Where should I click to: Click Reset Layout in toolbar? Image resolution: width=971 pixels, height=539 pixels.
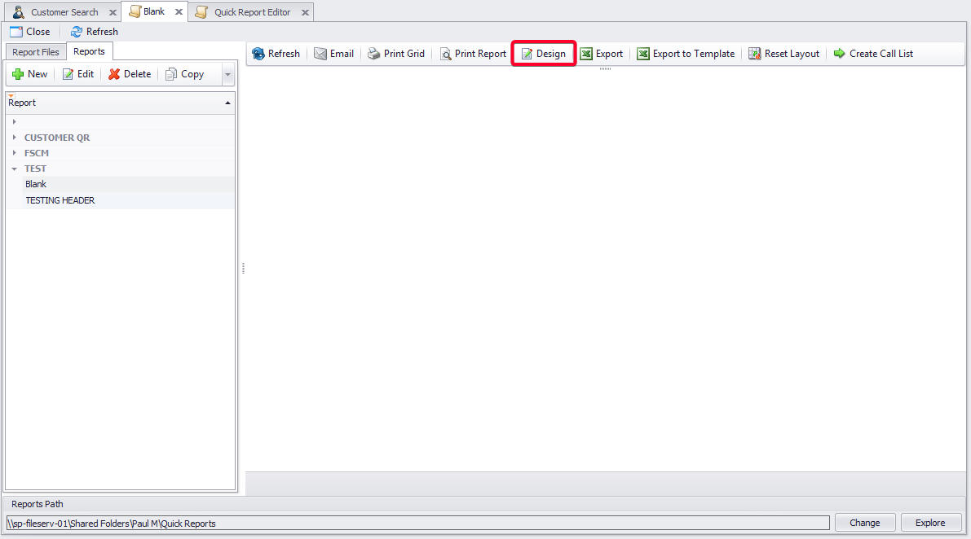[783, 54]
